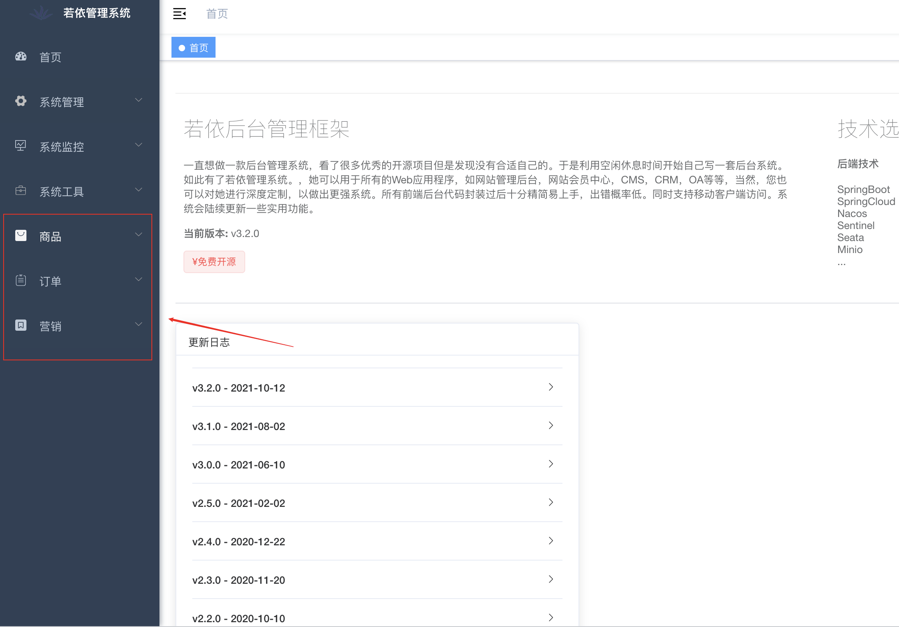
Task: Click the hamburger sidebar collapse icon
Action: 179,14
